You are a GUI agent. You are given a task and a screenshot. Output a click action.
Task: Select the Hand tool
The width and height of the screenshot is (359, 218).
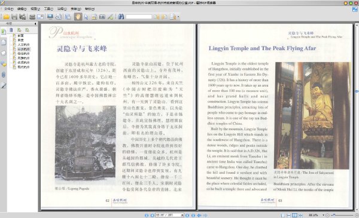78,17
